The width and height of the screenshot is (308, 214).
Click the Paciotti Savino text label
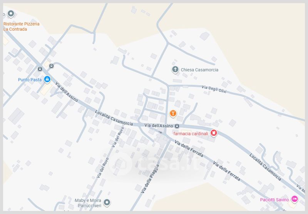[275, 200]
